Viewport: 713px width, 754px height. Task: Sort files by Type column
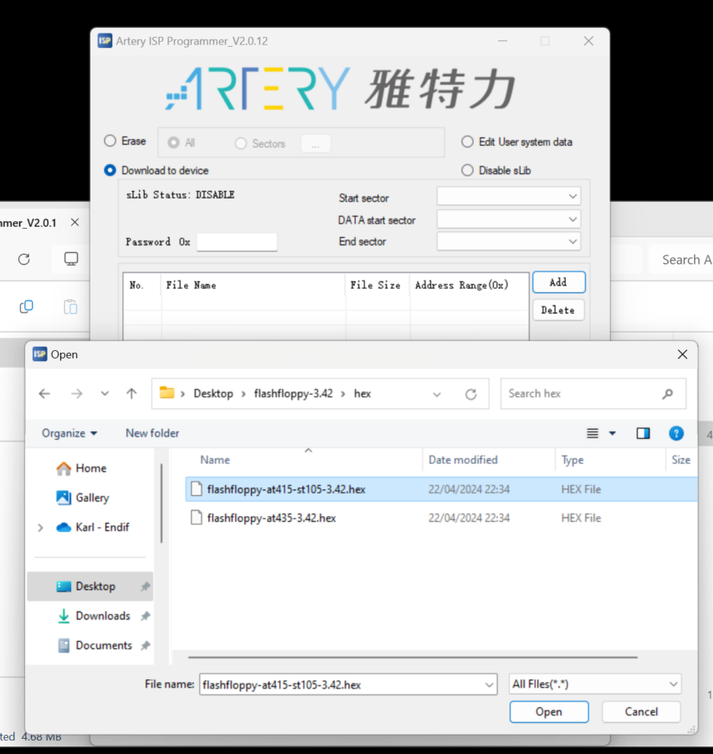(x=572, y=460)
